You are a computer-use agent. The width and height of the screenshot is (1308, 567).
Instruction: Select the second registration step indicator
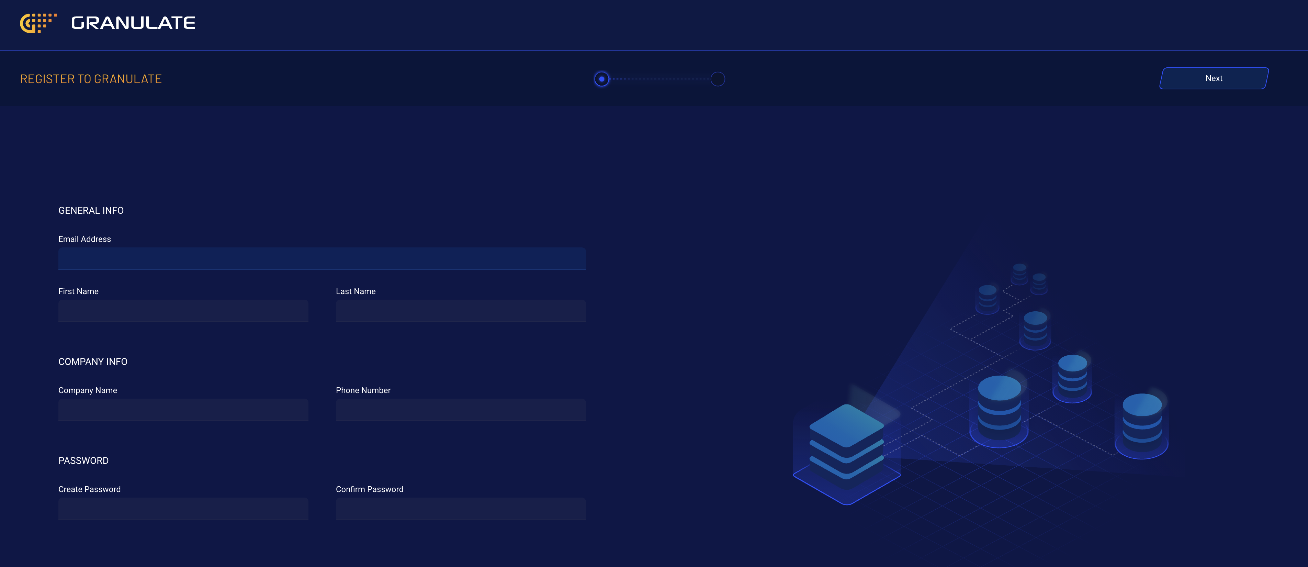pyautogui.click(x=718, y=79)
